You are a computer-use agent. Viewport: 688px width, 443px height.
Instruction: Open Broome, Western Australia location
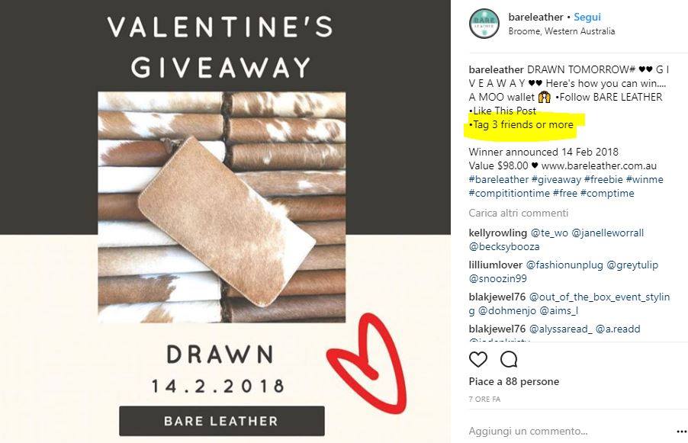[561, 31]
